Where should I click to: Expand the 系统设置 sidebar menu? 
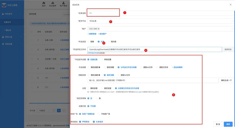click(12, 44)
